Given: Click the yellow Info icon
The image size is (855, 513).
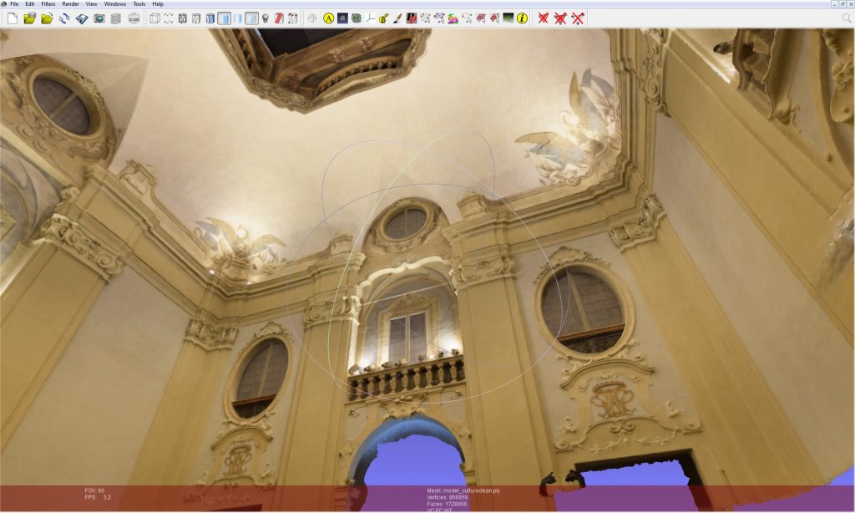Looking at the screenshot, I should 522,18.
